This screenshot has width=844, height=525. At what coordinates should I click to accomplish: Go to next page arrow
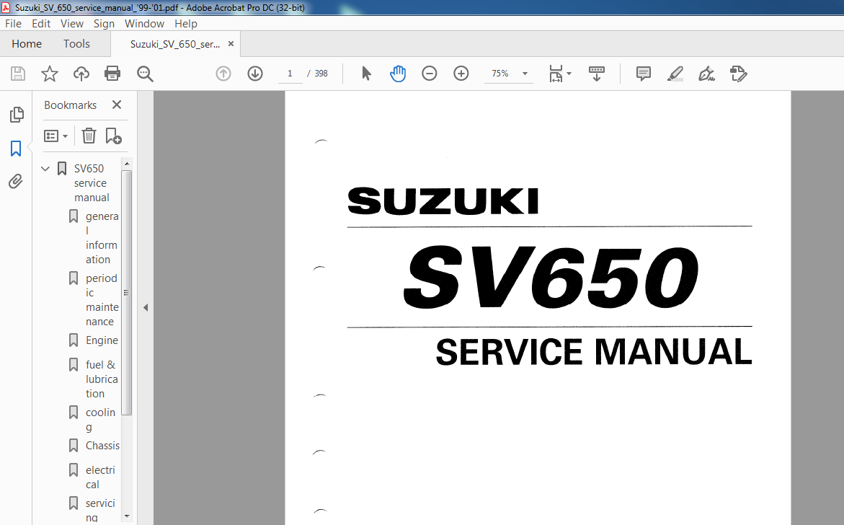255,74
